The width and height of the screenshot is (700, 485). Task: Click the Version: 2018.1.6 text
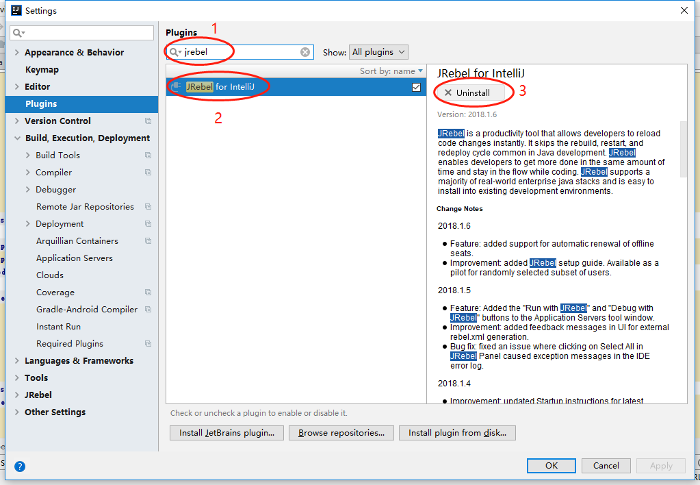point(467,114)
